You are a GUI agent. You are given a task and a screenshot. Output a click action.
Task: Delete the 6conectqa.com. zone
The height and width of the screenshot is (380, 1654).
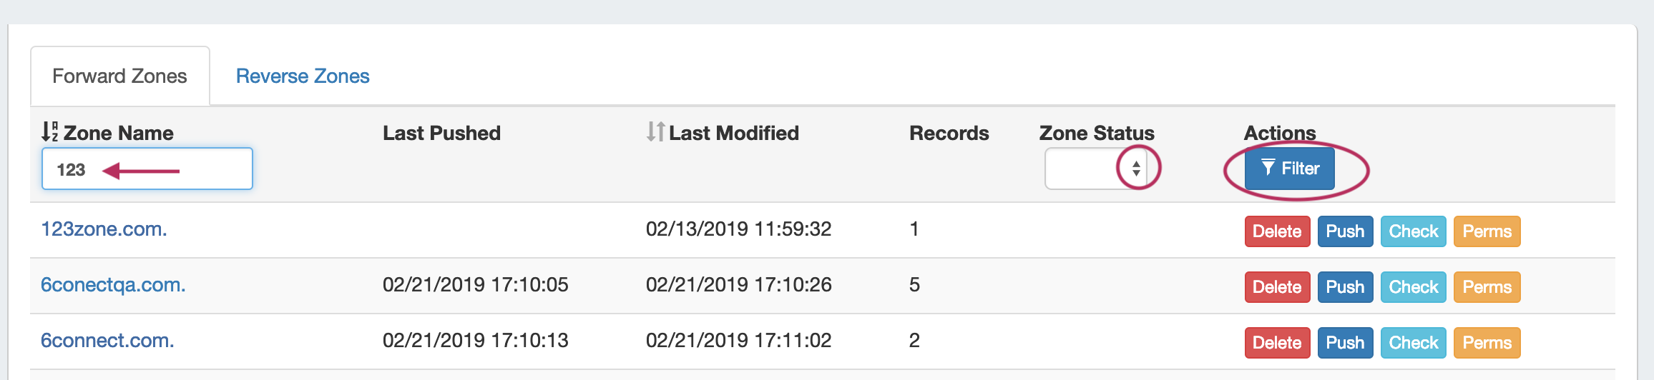(1277, 287)
